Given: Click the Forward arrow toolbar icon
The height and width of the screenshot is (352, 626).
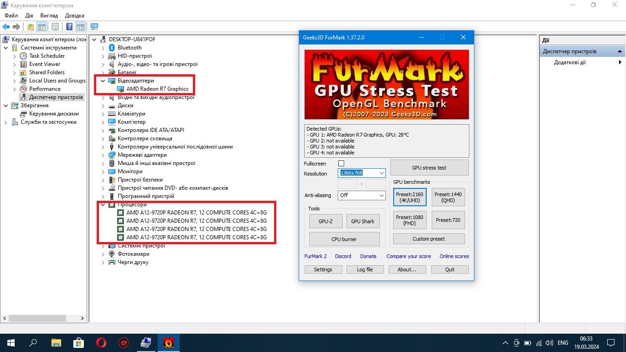Looking at the screenshot, I should [16, 27].
